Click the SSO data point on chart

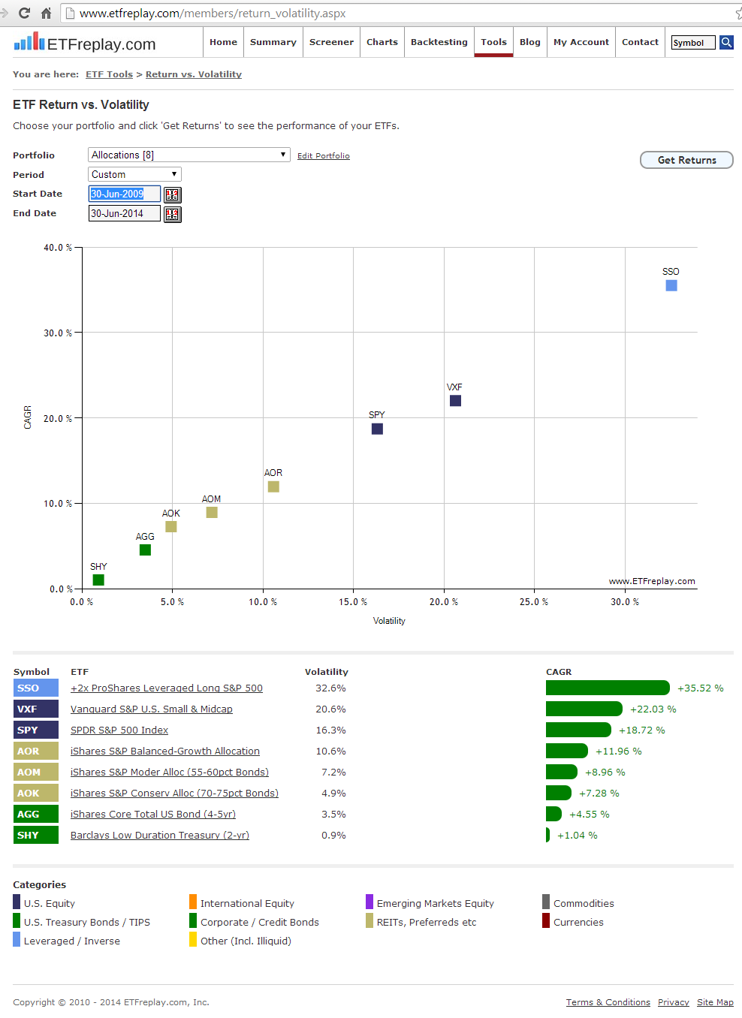671,285
